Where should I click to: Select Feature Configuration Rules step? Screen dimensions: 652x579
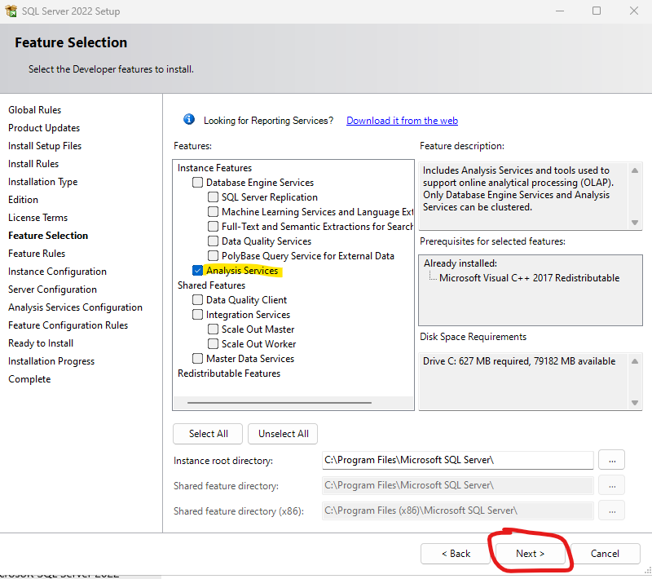coord(68,325)
